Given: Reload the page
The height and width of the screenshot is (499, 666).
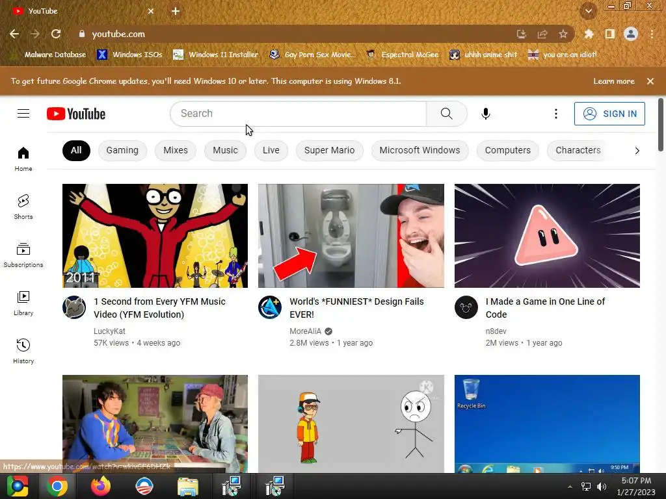Looking at the screenshot, I should (x=56, y=34).
